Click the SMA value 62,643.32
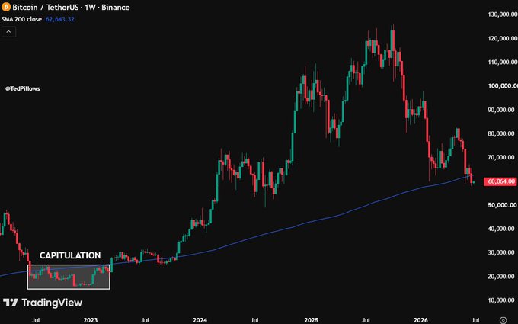This screenshot has width=518, height=324. tap(59, 19)
